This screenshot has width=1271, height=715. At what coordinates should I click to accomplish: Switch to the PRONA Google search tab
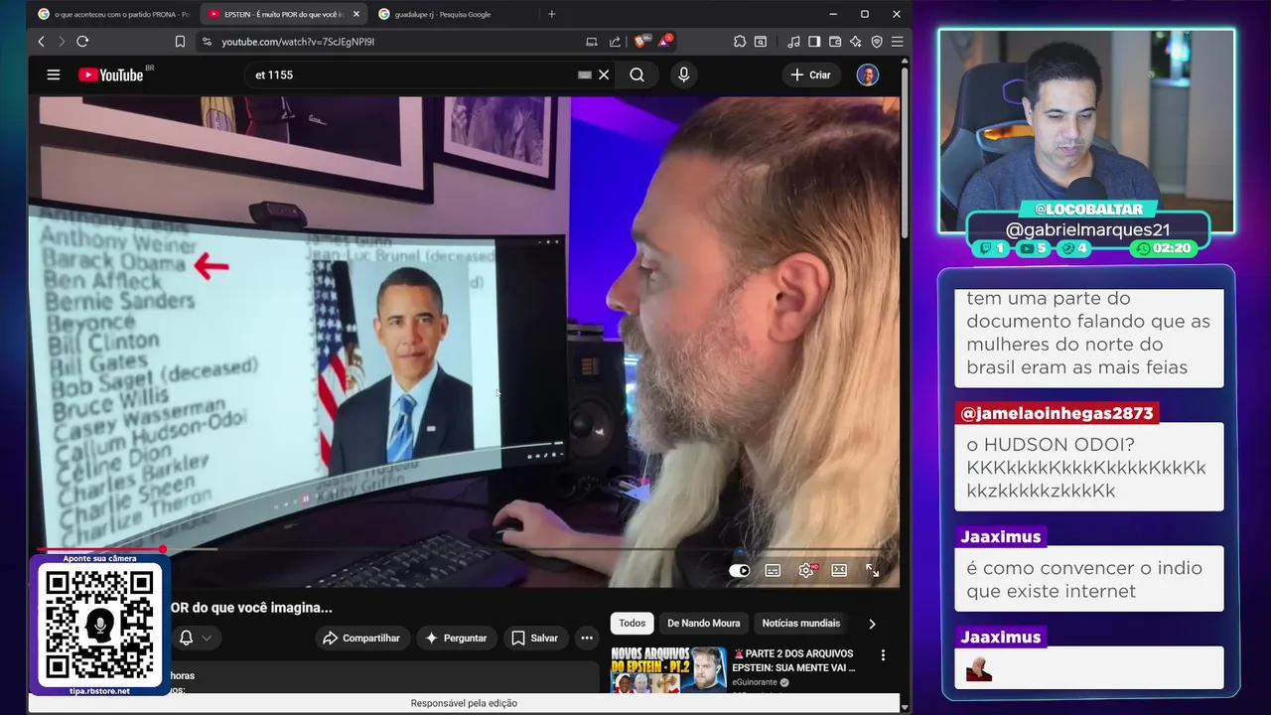(113, 14)
